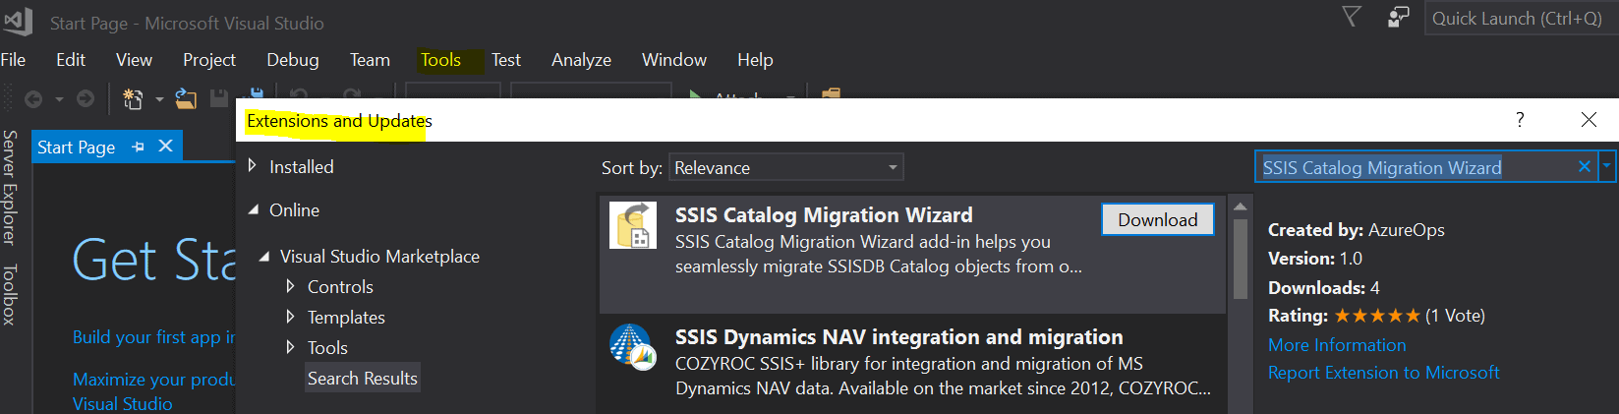The height and width of the screenshot is (414, 1619).
Task: Click the Open File folder icon
Action: (186, 98)
